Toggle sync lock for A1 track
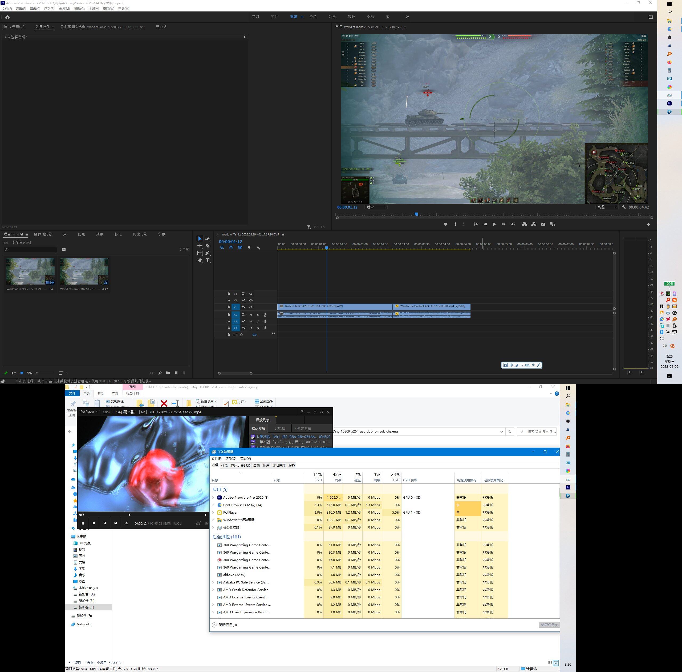 coord(243,315)
